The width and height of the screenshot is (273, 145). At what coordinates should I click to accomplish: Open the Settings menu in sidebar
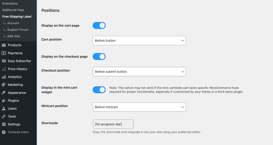point(14,124)
